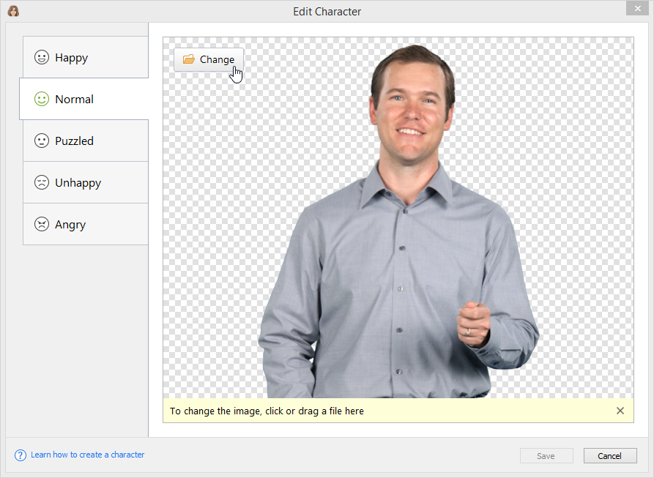Click the Save button
Screen dimensions: 654x478
(546, 455)
